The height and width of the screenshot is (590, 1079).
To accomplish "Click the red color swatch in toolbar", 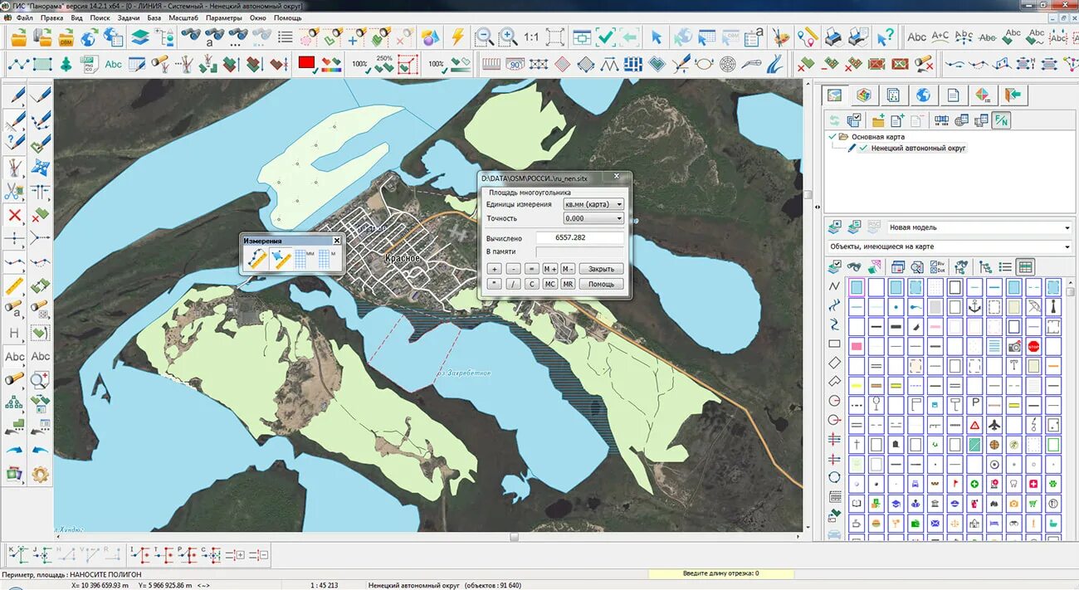I will click(306, 63).
